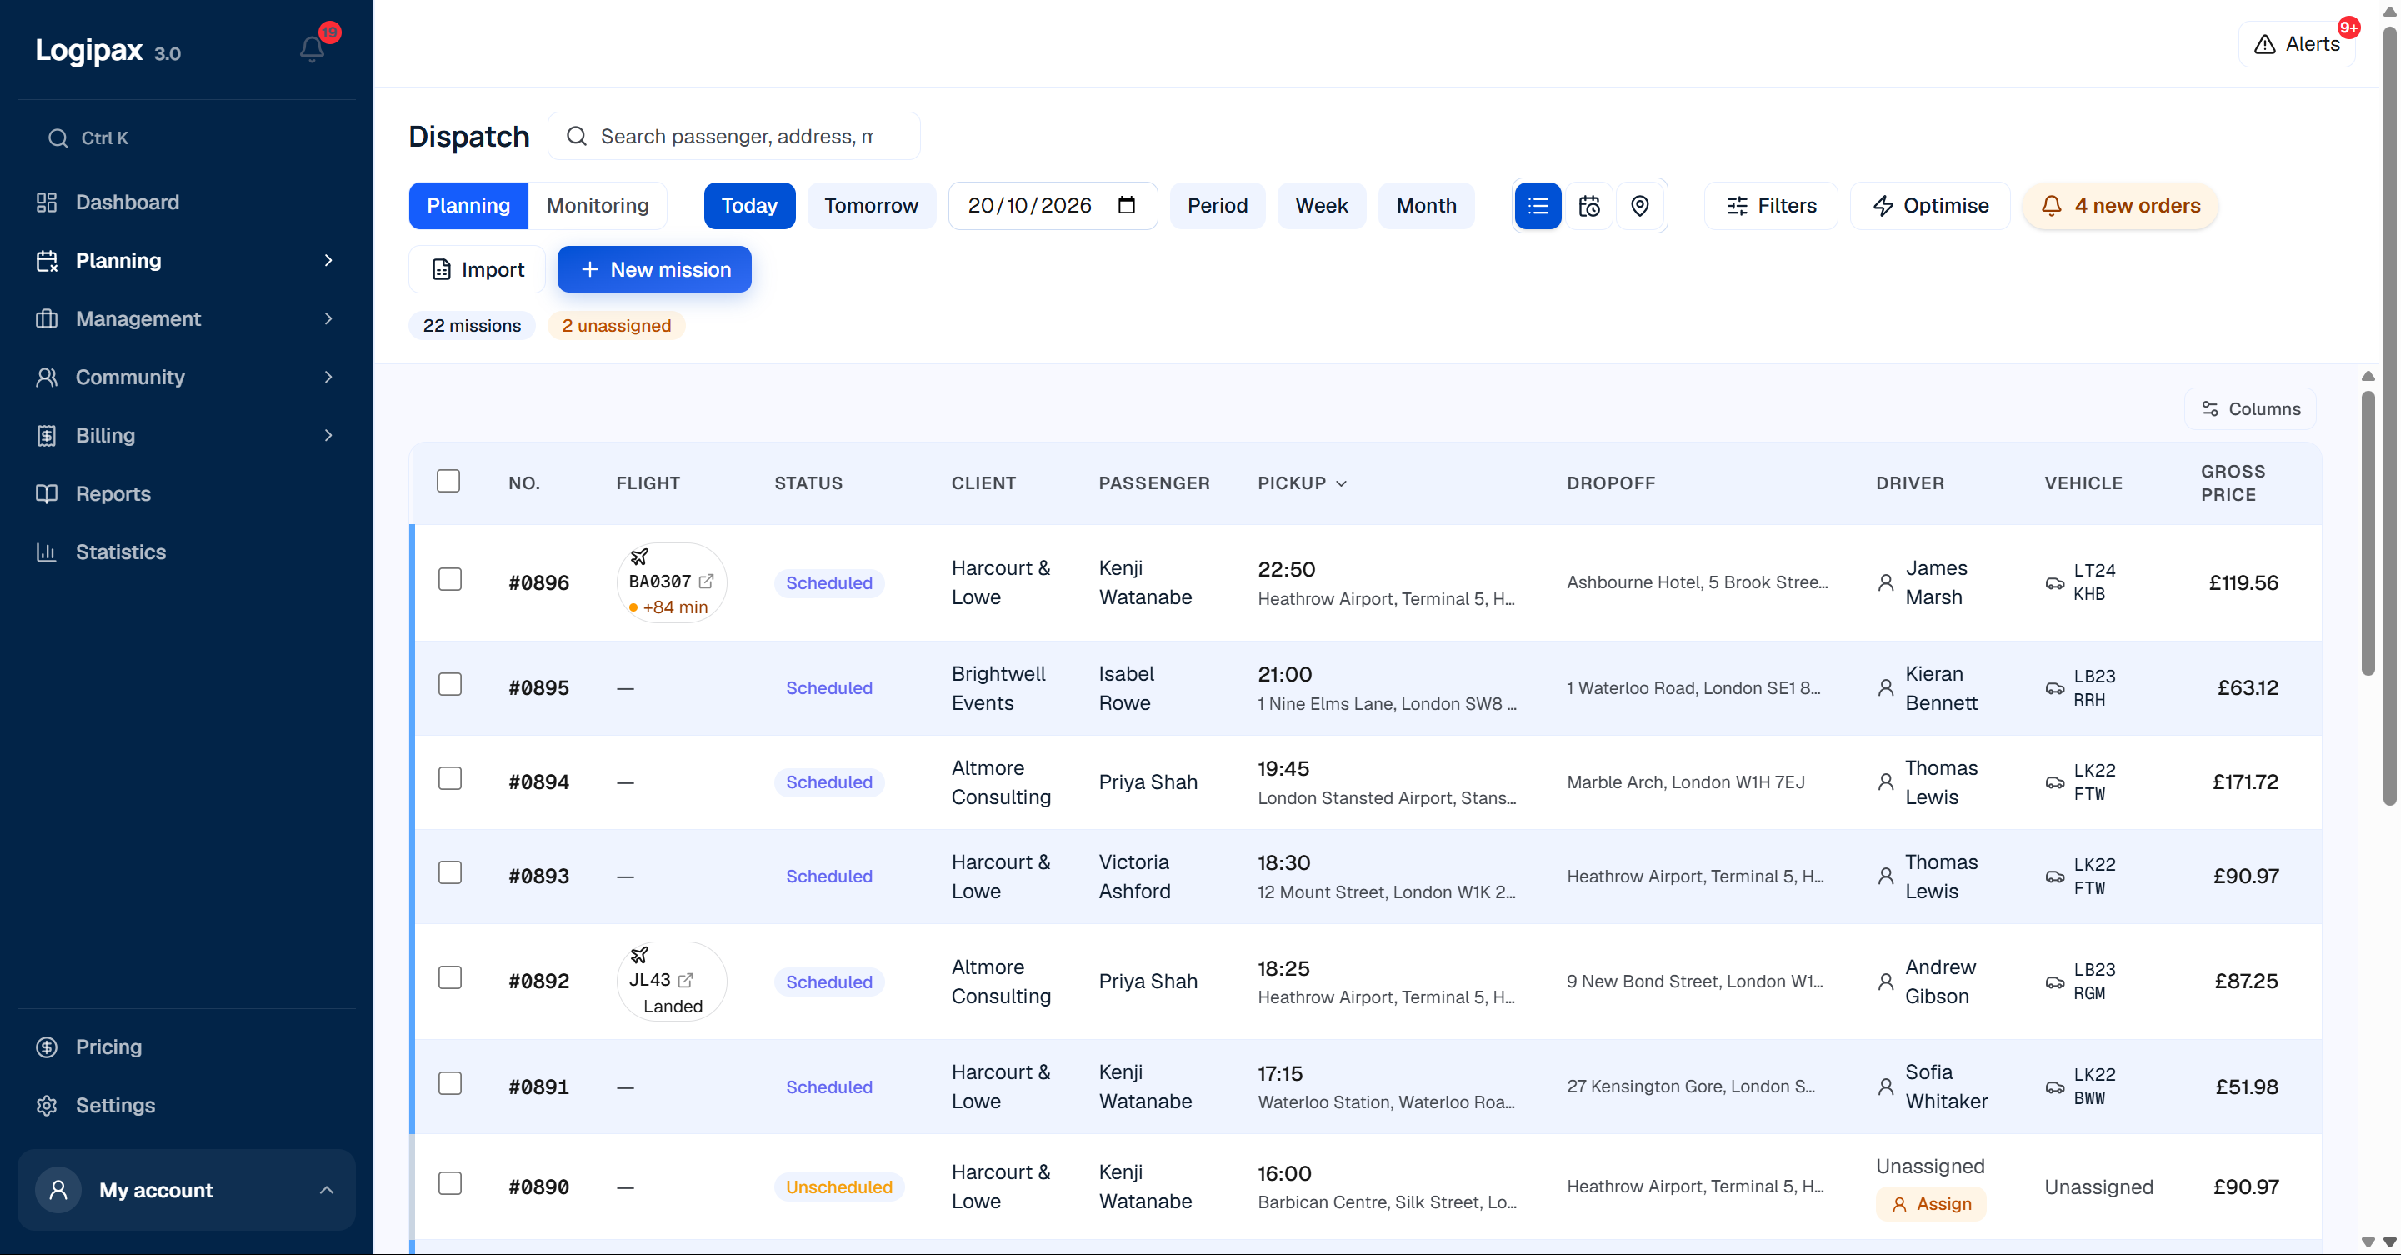Switch to map pin view icon
The image size is (2401, 1255).
(1639, 206)
